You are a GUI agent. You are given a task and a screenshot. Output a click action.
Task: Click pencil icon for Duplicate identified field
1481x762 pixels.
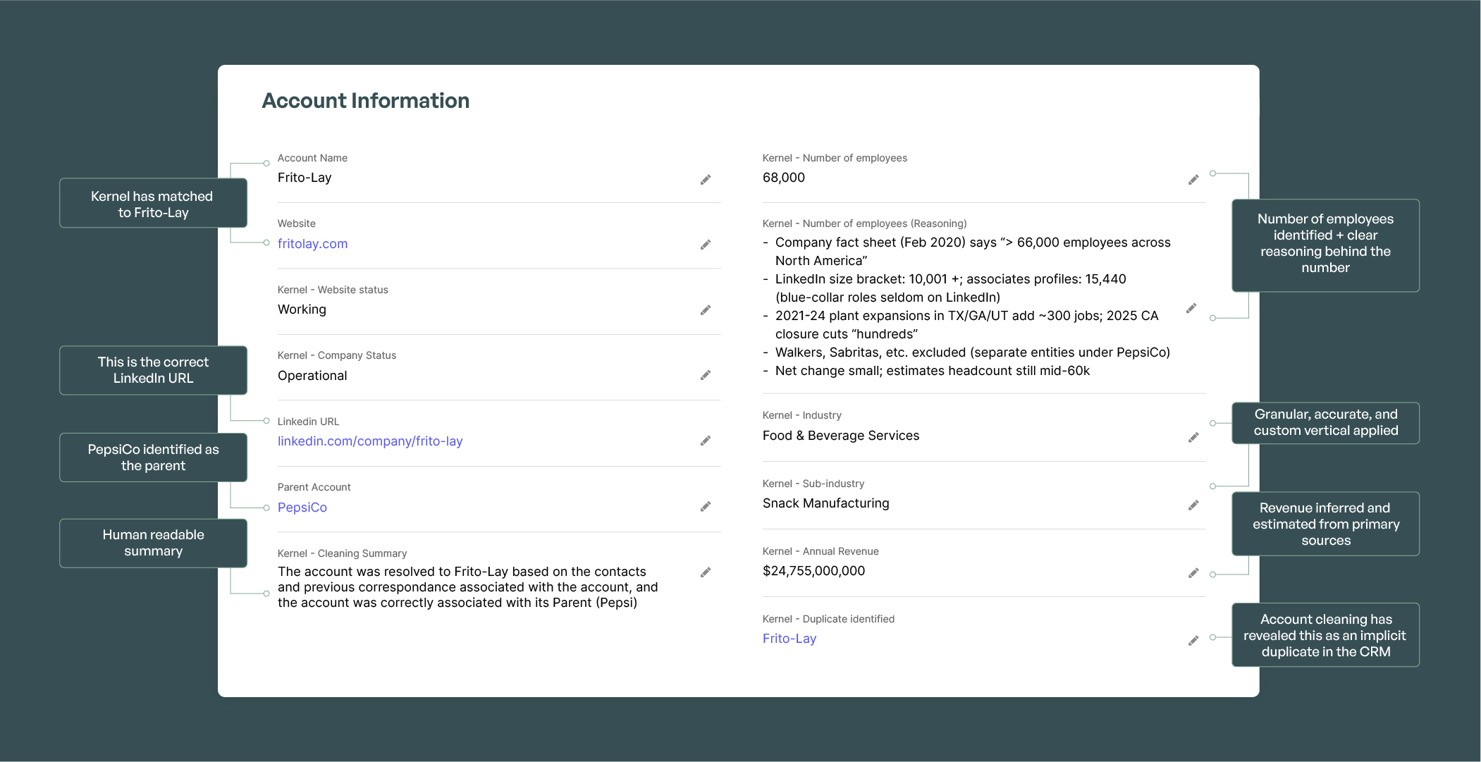pos(1193,641)
